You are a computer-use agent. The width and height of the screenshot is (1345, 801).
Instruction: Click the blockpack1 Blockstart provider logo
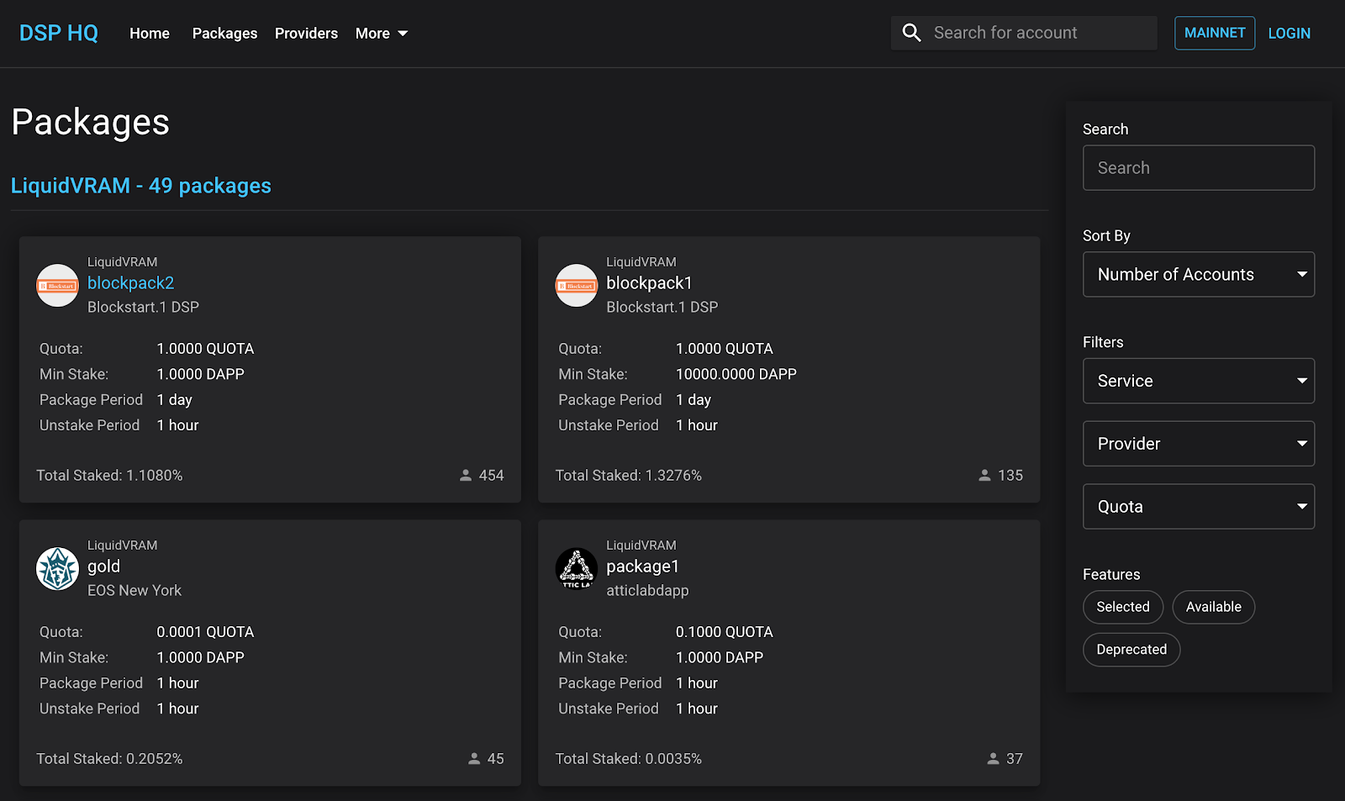[x=577, y=286]
